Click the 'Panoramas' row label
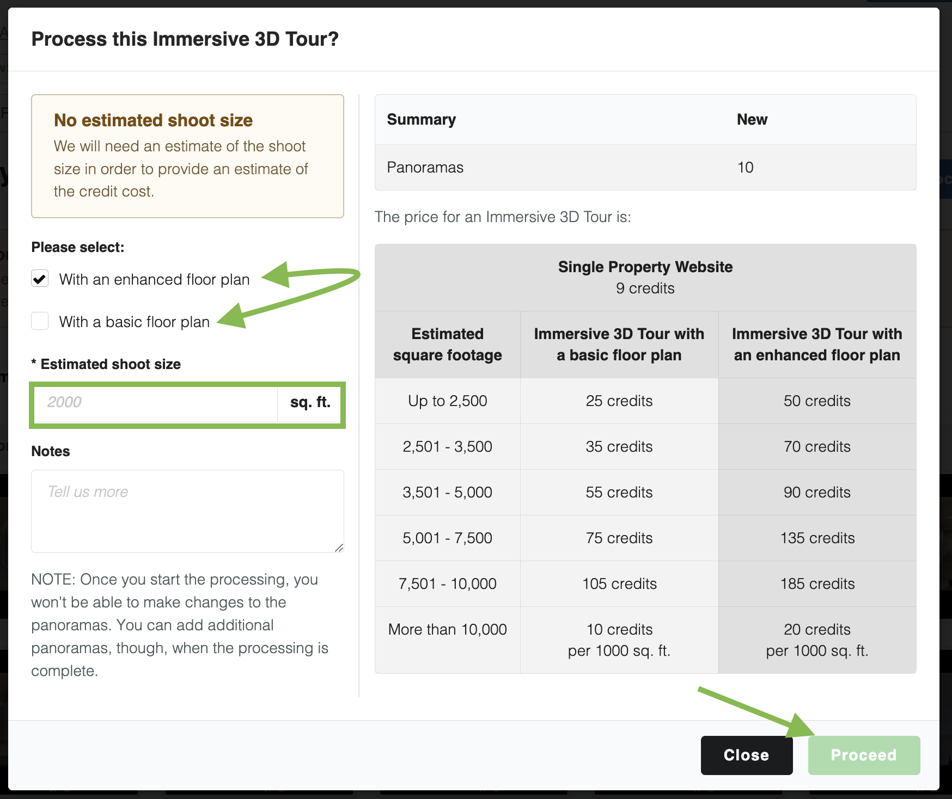Screen dimensions: 952x799 (425, 168)
